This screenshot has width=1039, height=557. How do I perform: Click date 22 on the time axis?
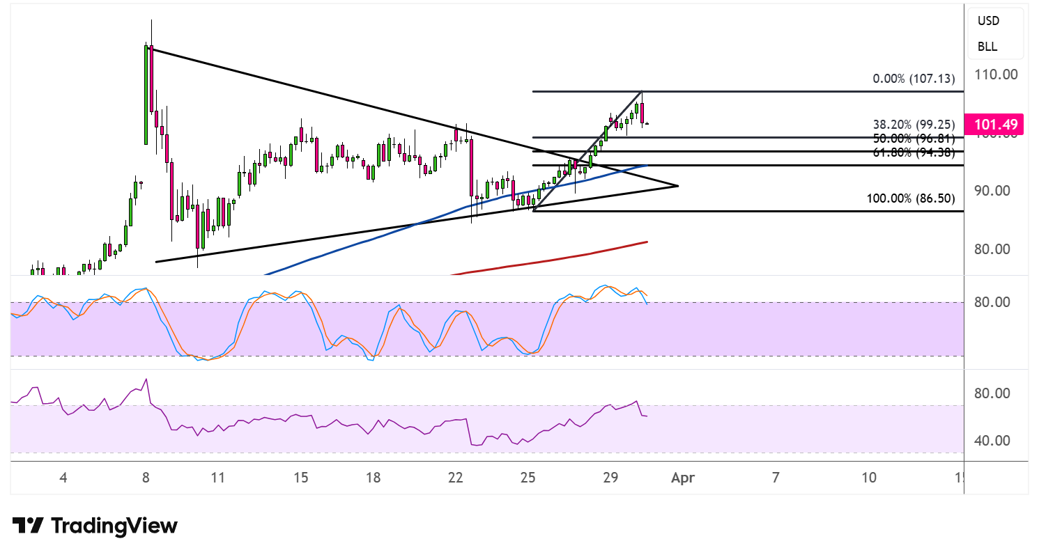[x=456, y=478]
